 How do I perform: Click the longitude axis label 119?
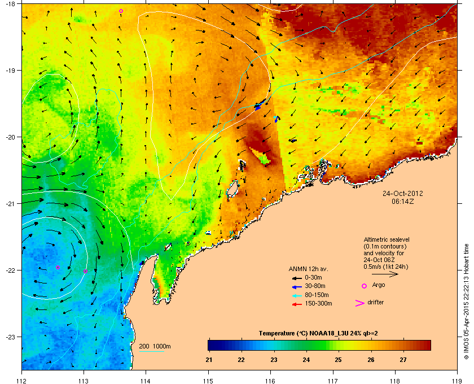[x=457, y=381]
